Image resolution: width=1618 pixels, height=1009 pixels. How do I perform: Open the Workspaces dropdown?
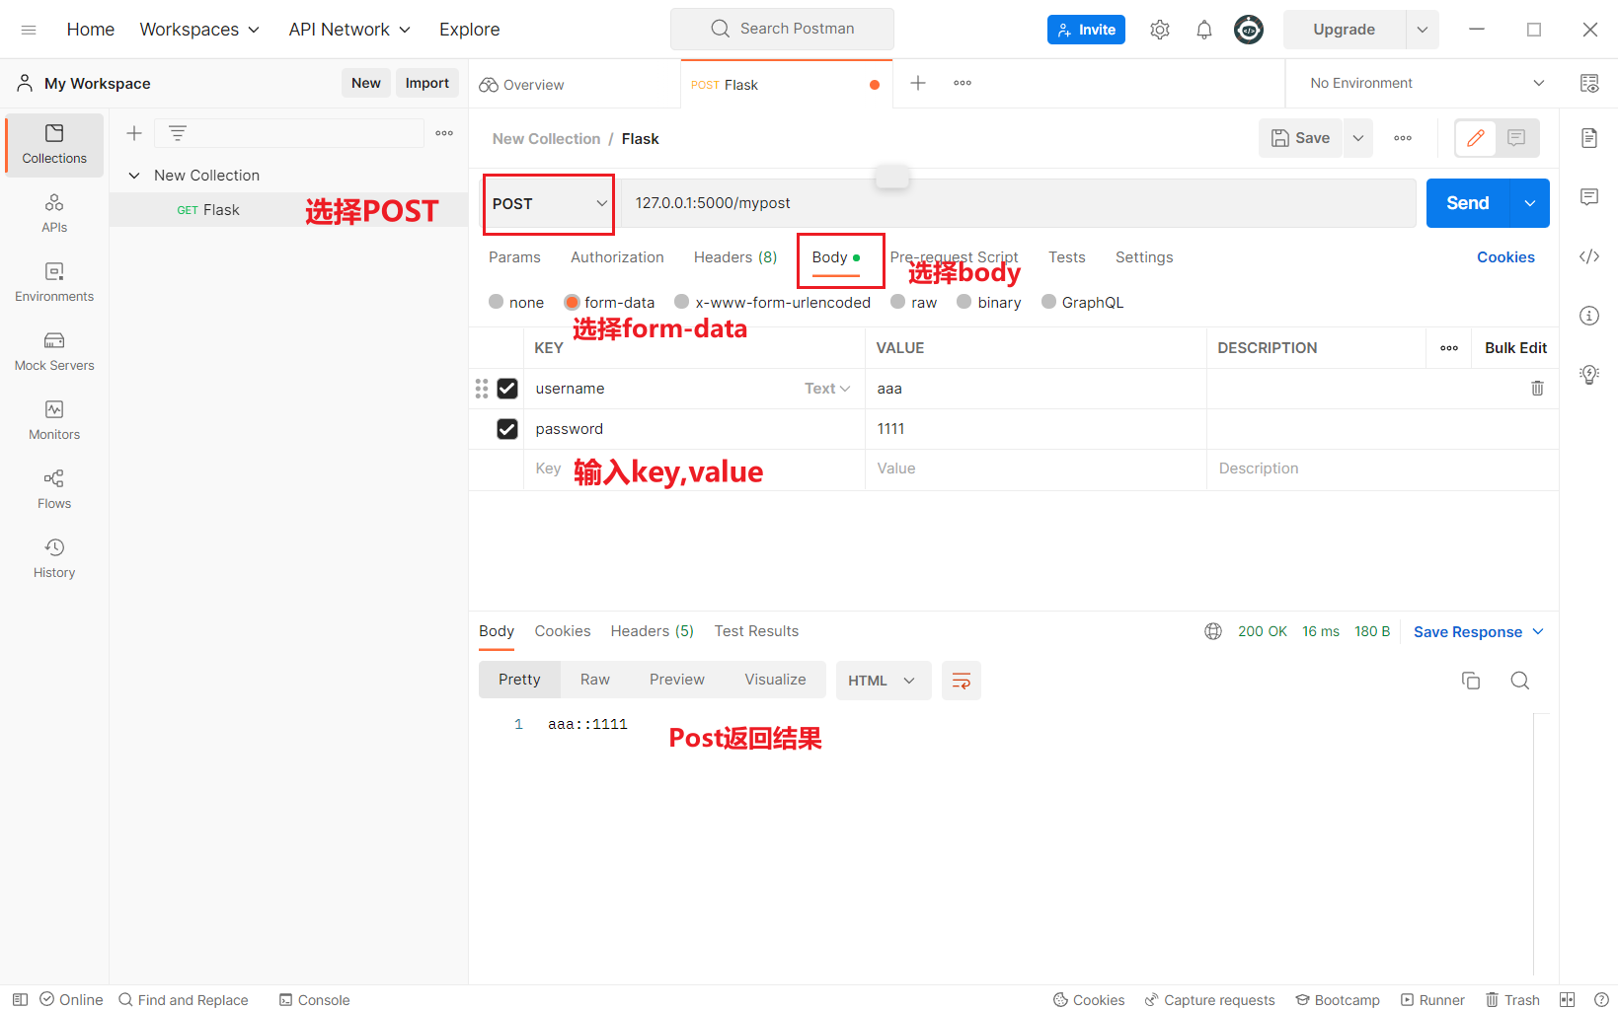coord(199,30)
